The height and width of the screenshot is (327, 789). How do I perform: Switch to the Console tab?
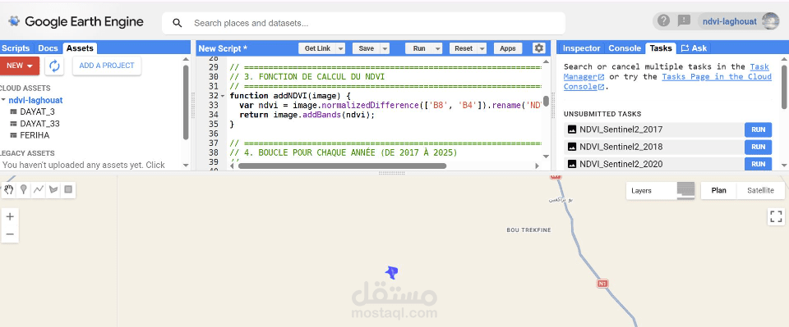point(625,48)
